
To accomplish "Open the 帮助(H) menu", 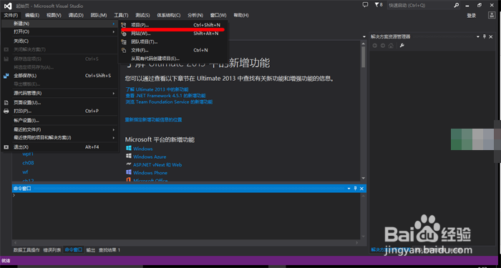I will click(x=241, y=15).
